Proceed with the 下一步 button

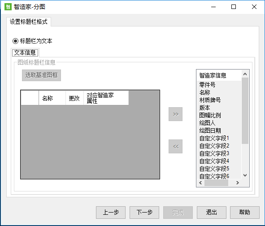(x=144, y=213)
